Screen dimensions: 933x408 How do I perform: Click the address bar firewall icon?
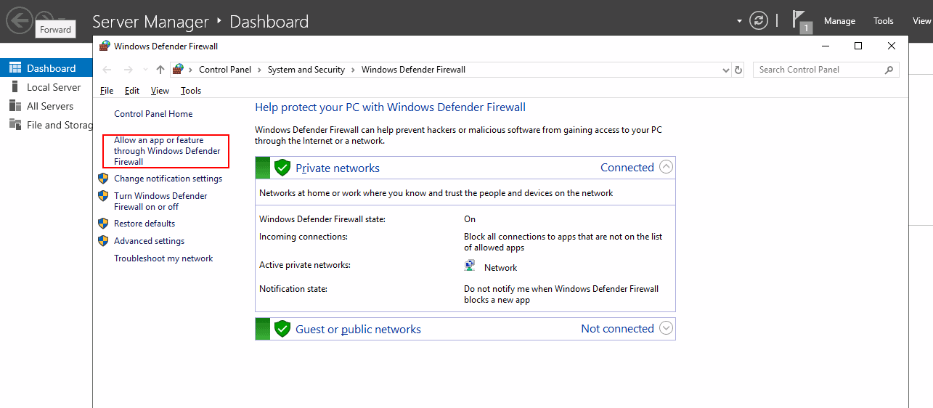(x=178, y=70)
